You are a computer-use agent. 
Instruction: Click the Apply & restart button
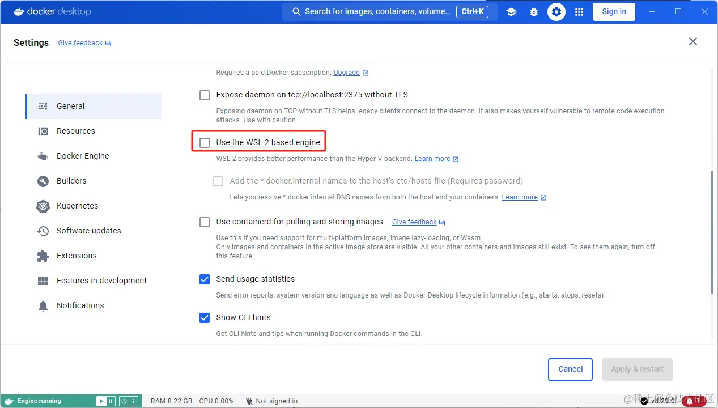coord(637,369)
